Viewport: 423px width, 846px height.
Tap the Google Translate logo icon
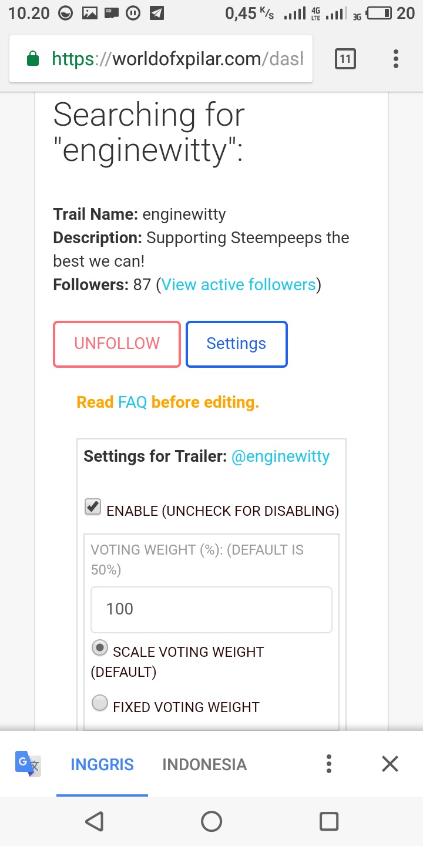pyautogui.click(x=28, y=764)
